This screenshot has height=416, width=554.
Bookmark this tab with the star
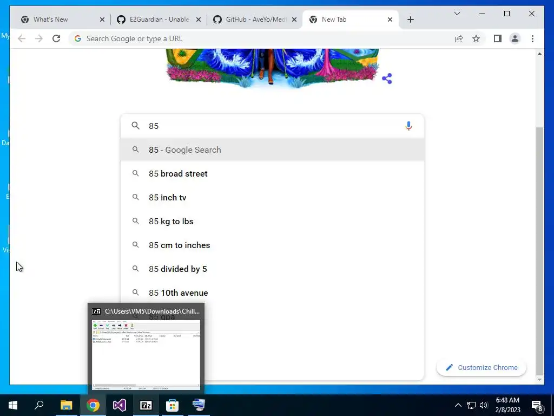(x=476, y=38)
